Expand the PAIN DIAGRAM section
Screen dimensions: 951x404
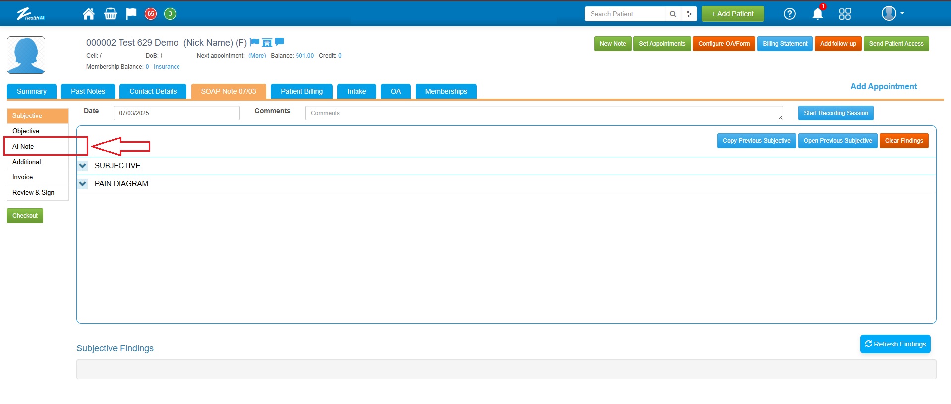pyautogui.click(x=83, y=184)
